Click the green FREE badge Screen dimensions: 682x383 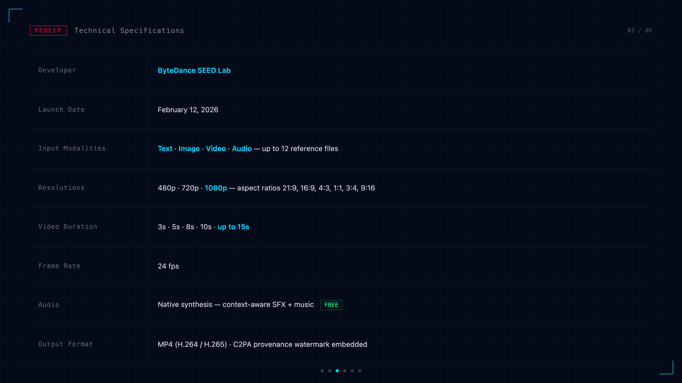[x=331, y=305]
